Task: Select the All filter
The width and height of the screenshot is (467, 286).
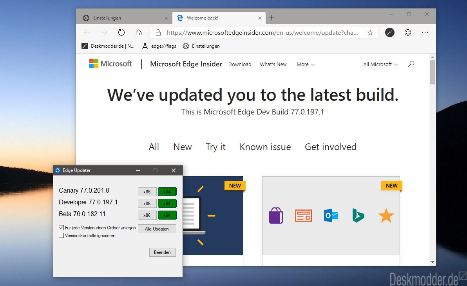Action: pyautogui.click(x=154, y=147)
